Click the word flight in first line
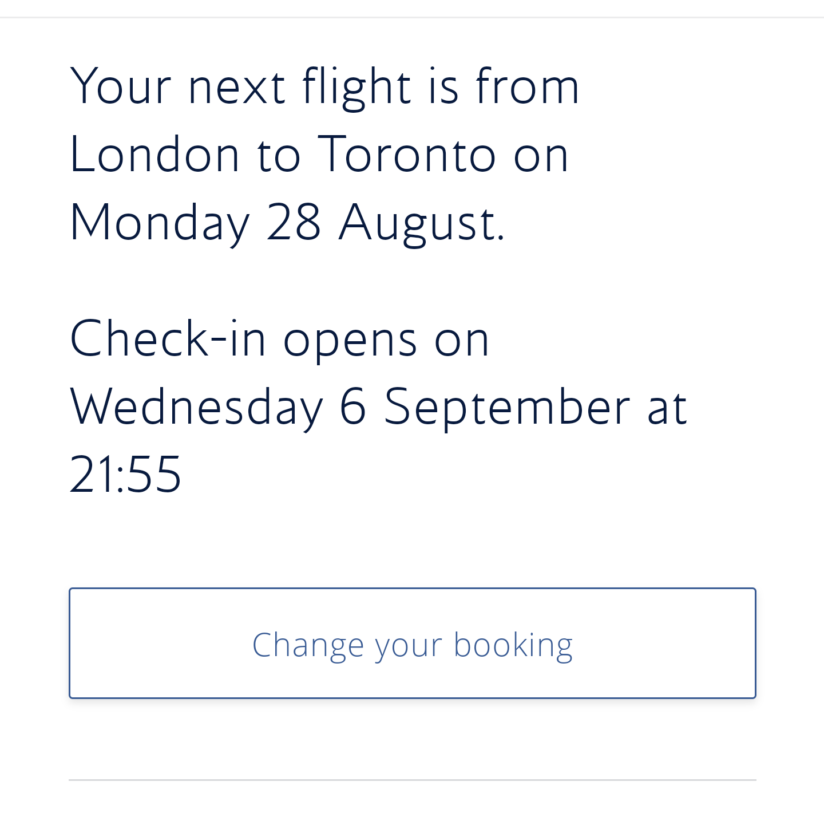The width and height of the screenshot is (824, 825). tap(356, 87)
